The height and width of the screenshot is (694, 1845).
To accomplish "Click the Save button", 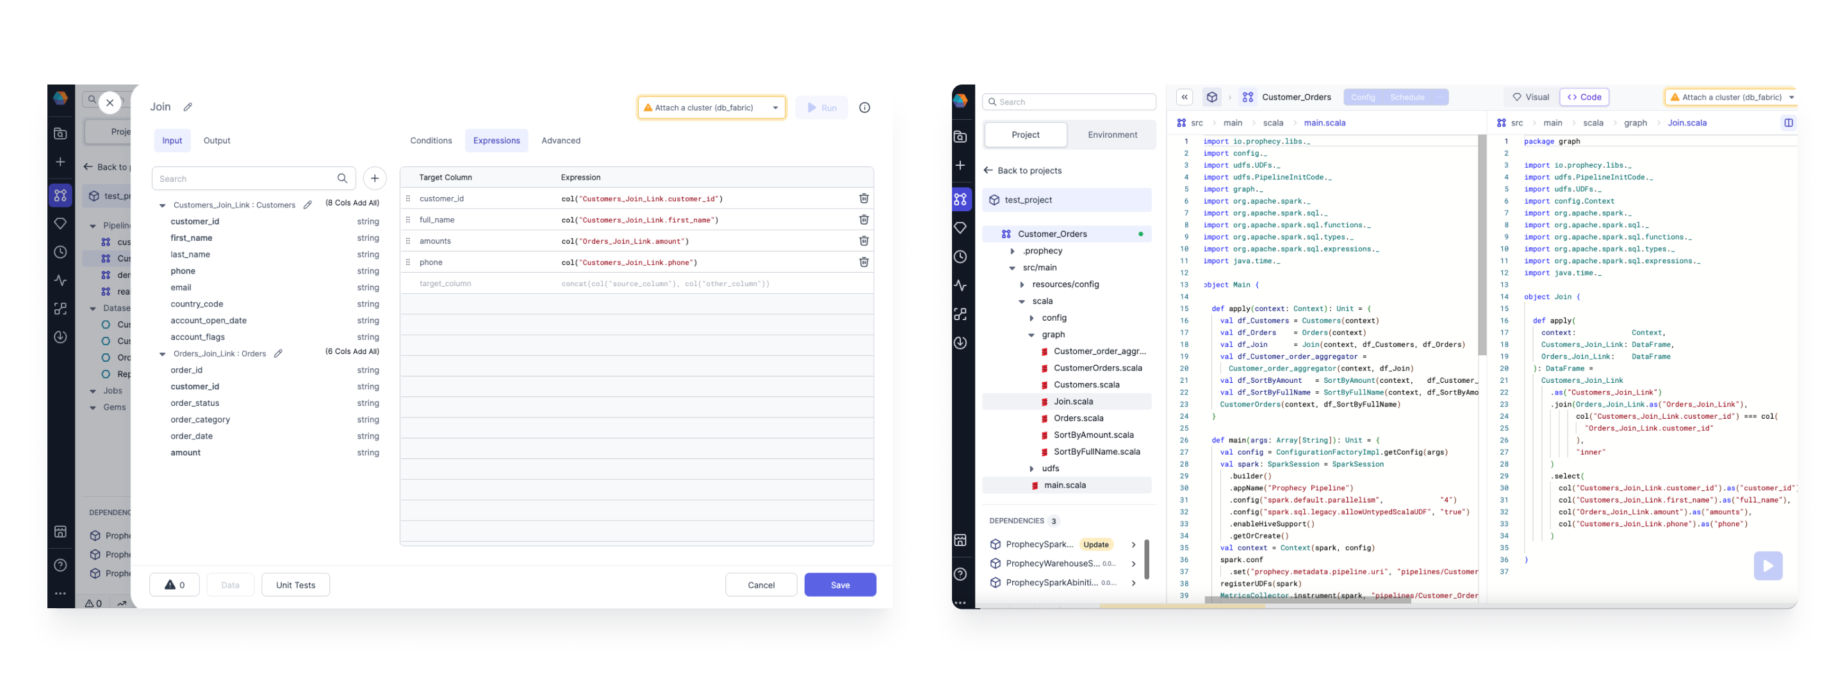I will tap(839, 585).
